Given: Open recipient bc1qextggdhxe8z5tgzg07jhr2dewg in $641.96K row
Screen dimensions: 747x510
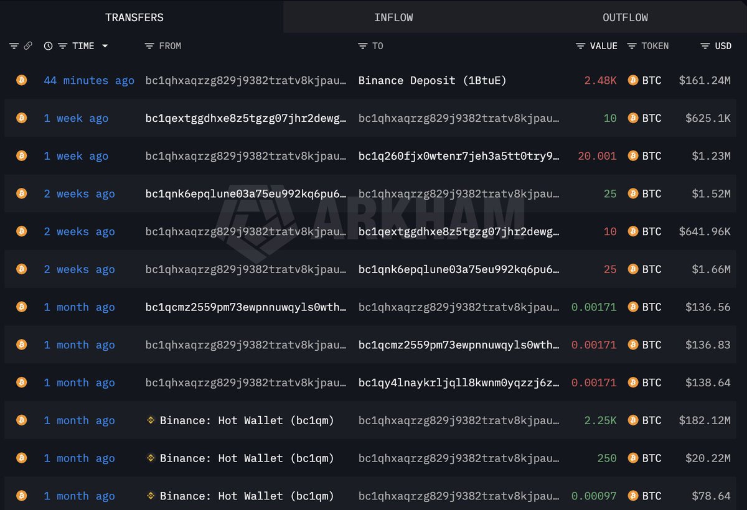Looking at the screenshot, I should (459, 232).
